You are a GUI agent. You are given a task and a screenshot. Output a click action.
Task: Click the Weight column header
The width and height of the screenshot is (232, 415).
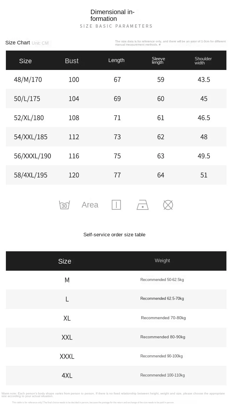162,261
